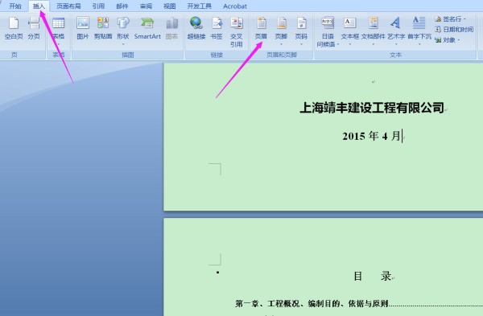Open the footer (页脚) gallery
The image size is (483, 316).
(x=281, y=31)
